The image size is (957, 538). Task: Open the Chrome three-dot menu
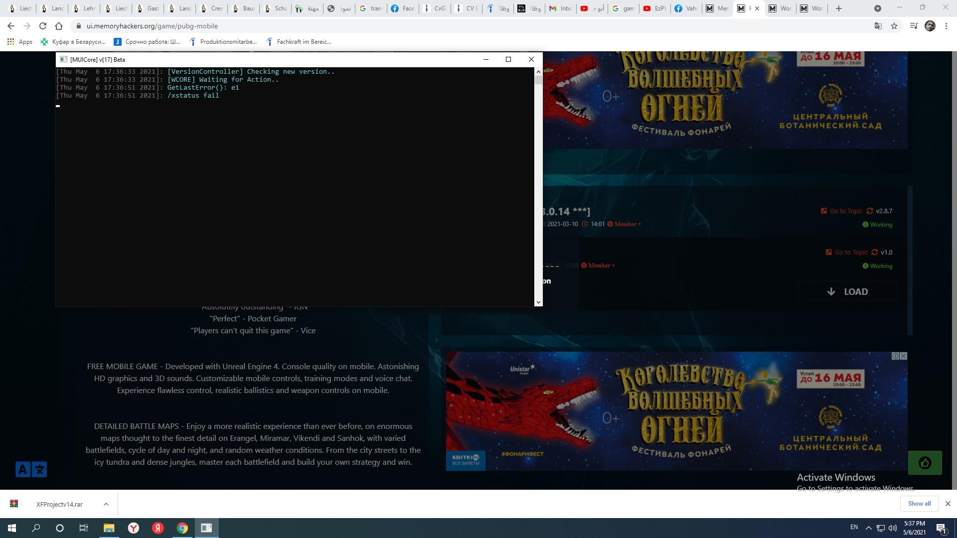(x=946, y=26)
